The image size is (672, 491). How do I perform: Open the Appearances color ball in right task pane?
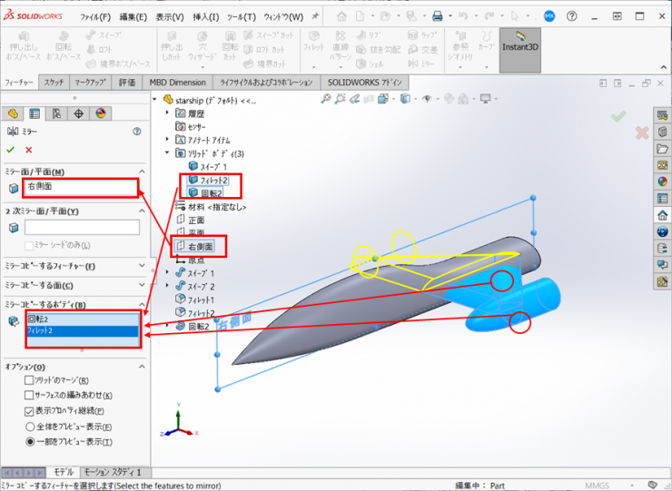(x=662, y=181)
